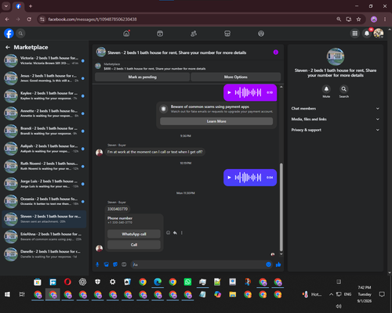Image resolution: width=392 pixels, height=313 pixels.
Task: Expand Privacy & support section
Action: click(x=336, y=130)
